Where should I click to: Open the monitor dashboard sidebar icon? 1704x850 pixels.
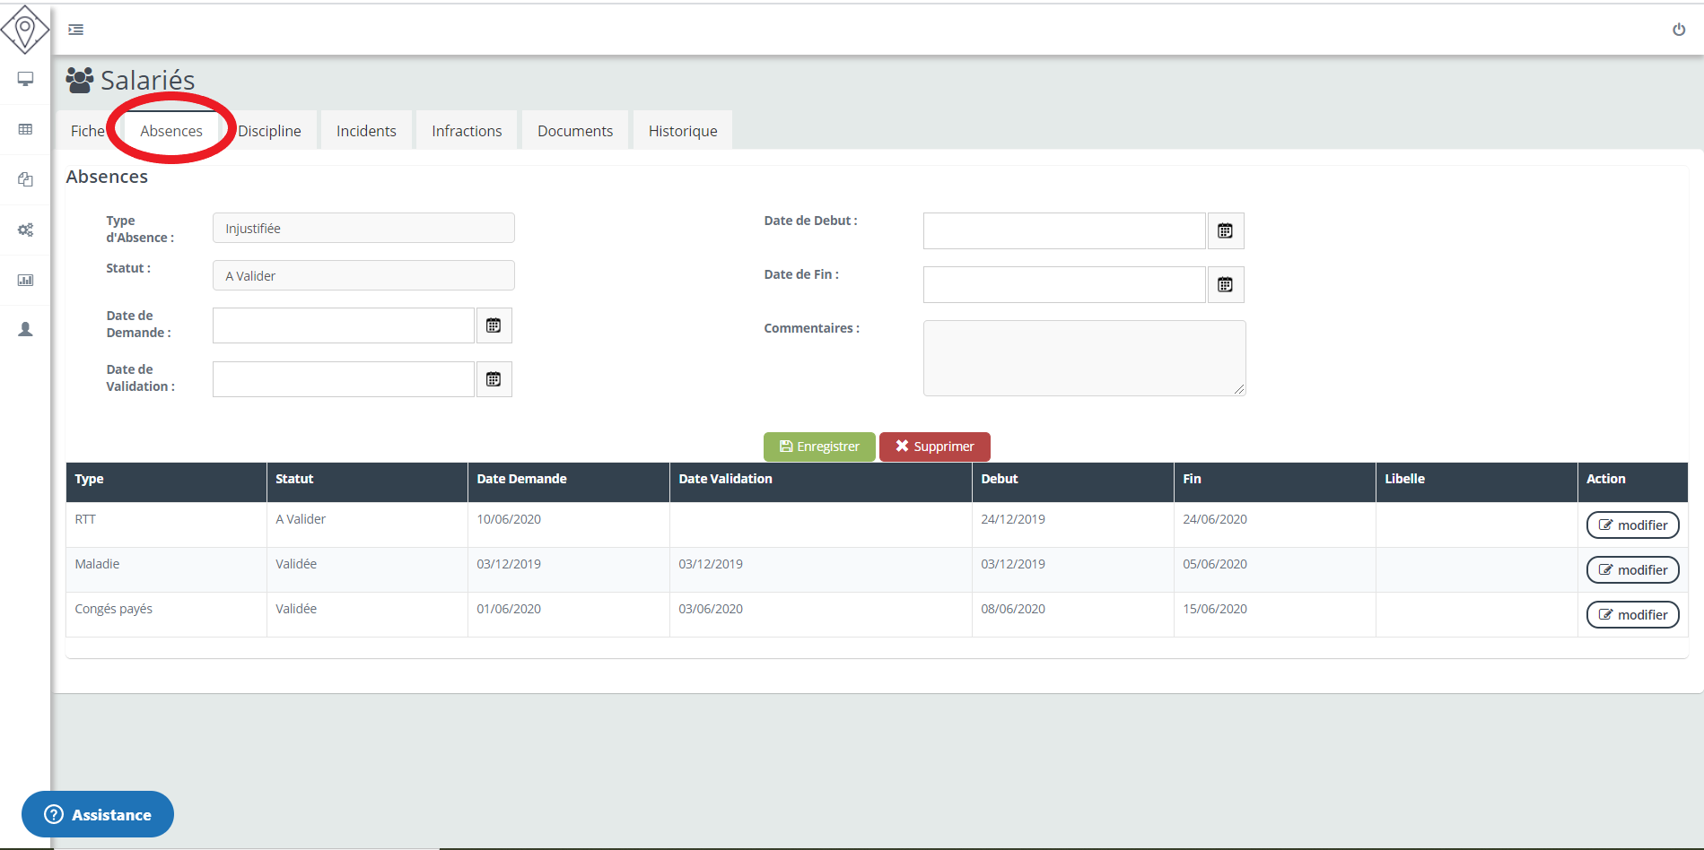(25, 79)
